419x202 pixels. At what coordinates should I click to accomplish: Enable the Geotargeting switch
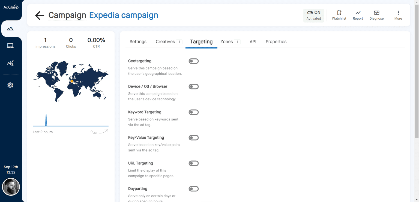(x=194, y=61)
